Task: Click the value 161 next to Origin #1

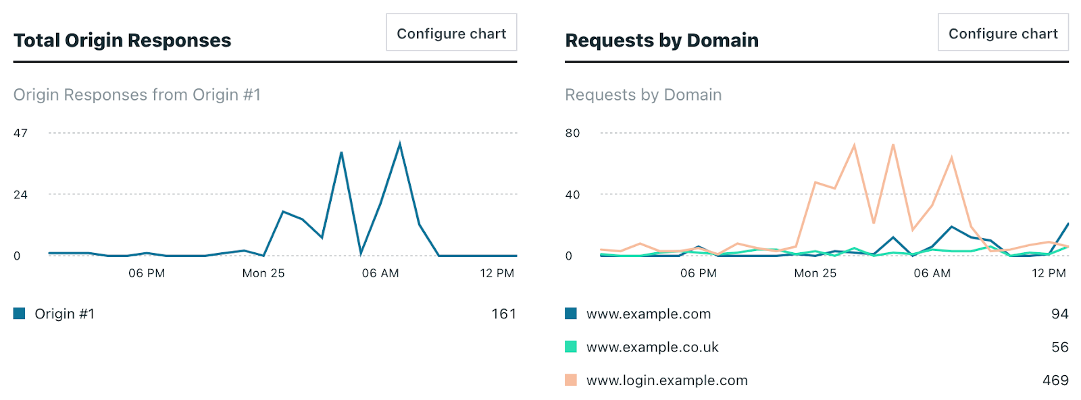Action: [x=504, y=313]
